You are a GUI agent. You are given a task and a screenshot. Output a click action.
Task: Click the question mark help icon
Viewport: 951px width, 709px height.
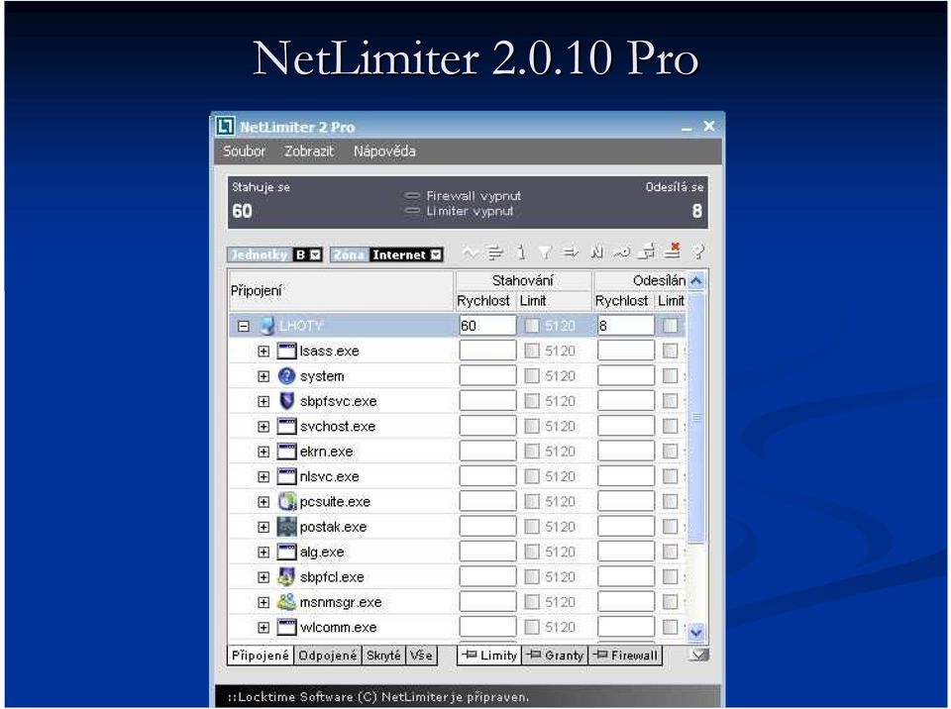698,252
